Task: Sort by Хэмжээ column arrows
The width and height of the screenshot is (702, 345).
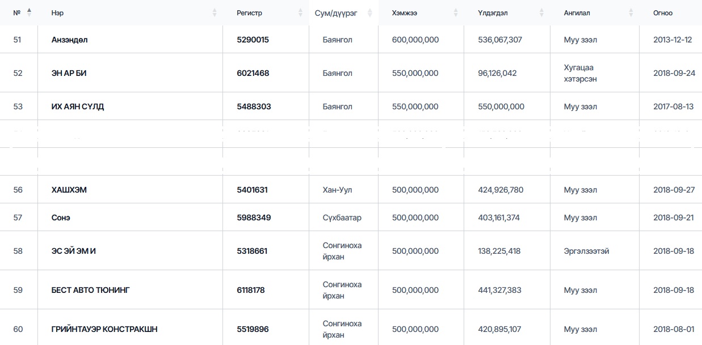Action: 455,12
